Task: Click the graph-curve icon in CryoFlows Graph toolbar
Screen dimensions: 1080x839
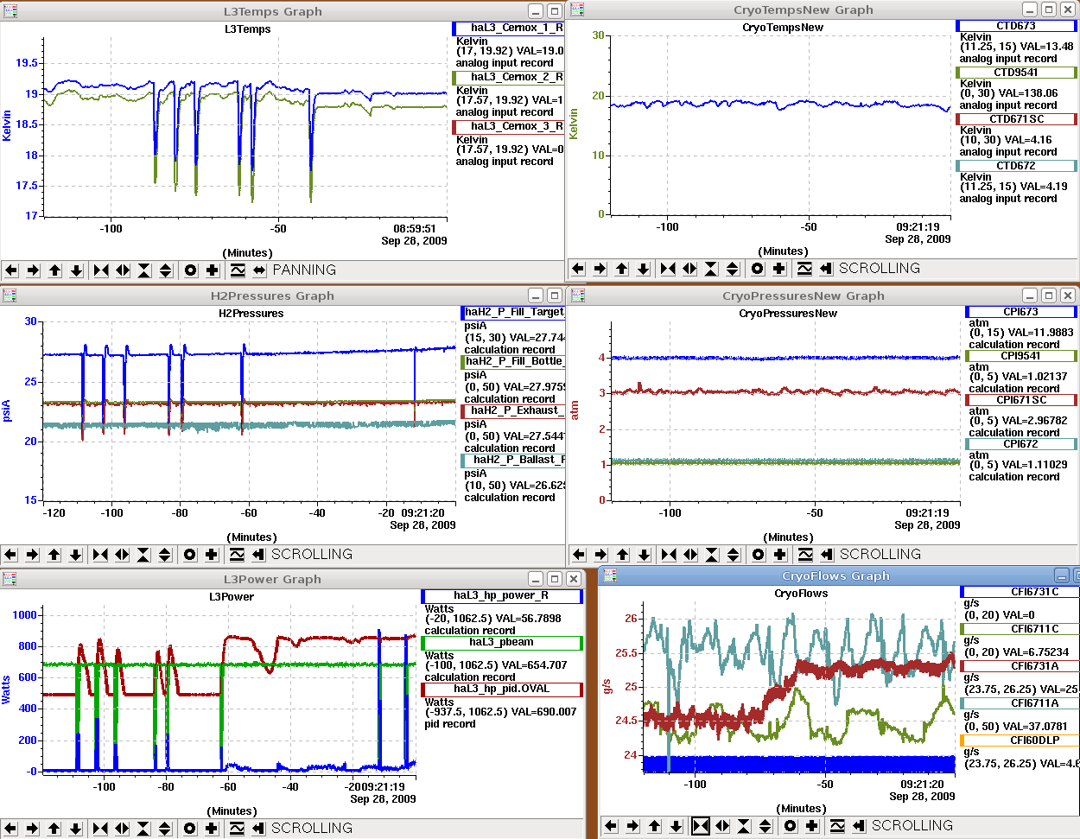Action: (837, 826)
